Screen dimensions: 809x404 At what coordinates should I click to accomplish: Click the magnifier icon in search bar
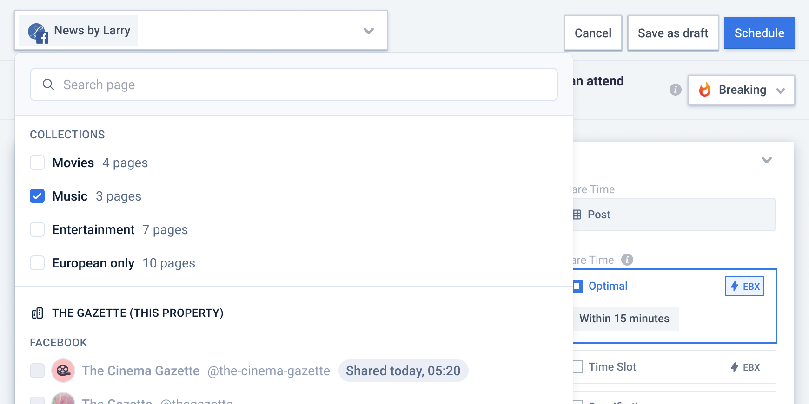(x=48, y=85)
